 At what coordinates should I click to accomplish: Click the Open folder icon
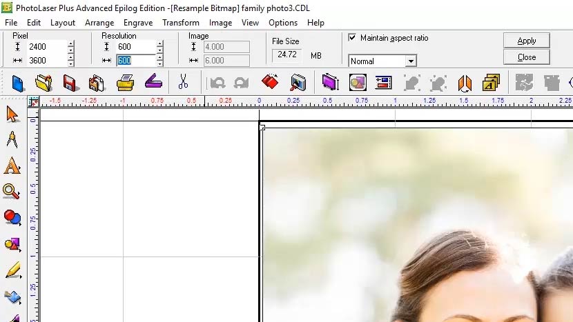[43, 83]
